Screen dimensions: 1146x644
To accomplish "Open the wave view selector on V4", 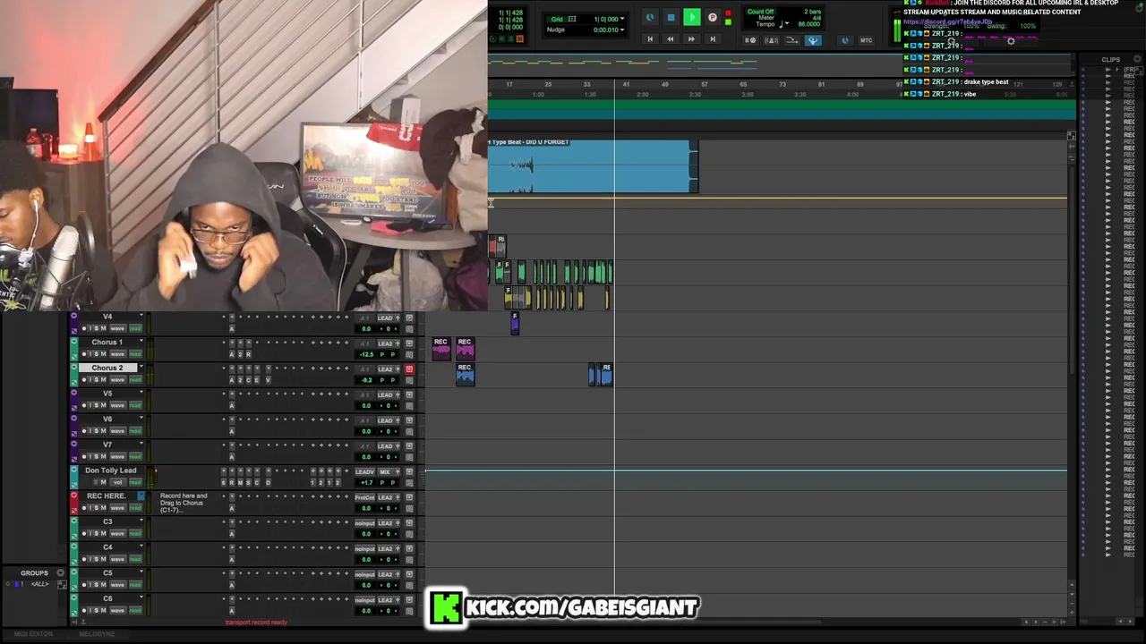I will coord(117,328).
